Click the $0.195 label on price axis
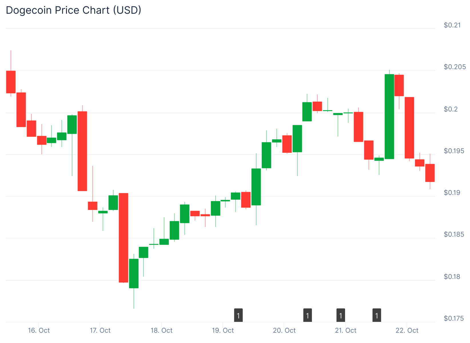 (455, 151)
